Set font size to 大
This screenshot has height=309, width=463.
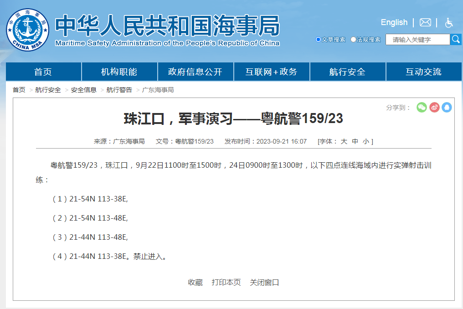(344, 141)
